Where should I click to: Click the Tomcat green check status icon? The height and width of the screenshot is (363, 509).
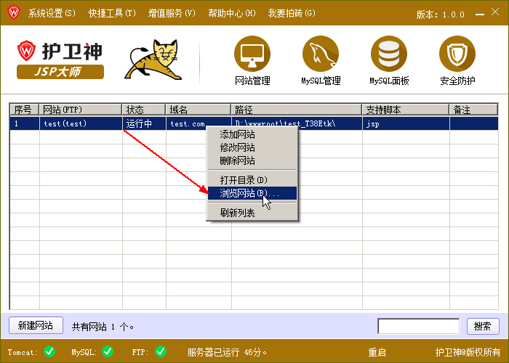tap(49, 351)
